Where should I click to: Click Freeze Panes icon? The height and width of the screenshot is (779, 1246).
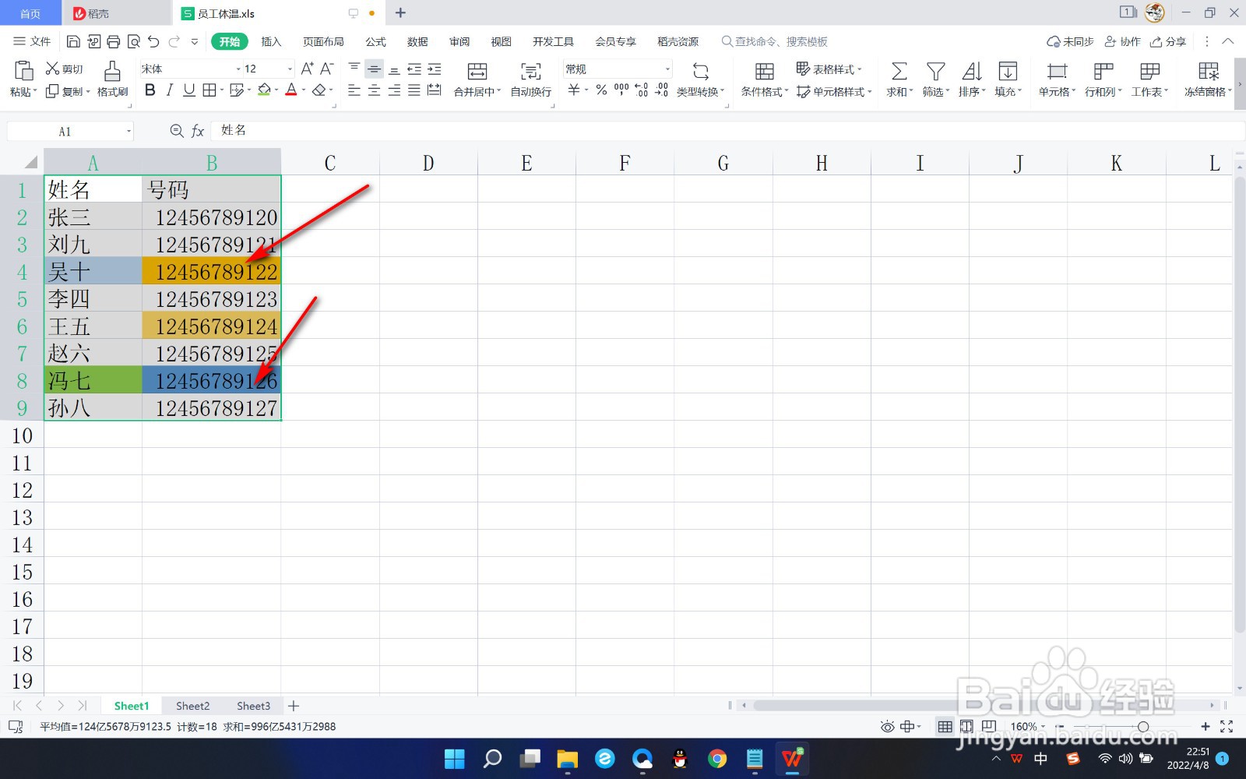(1208, 72)
